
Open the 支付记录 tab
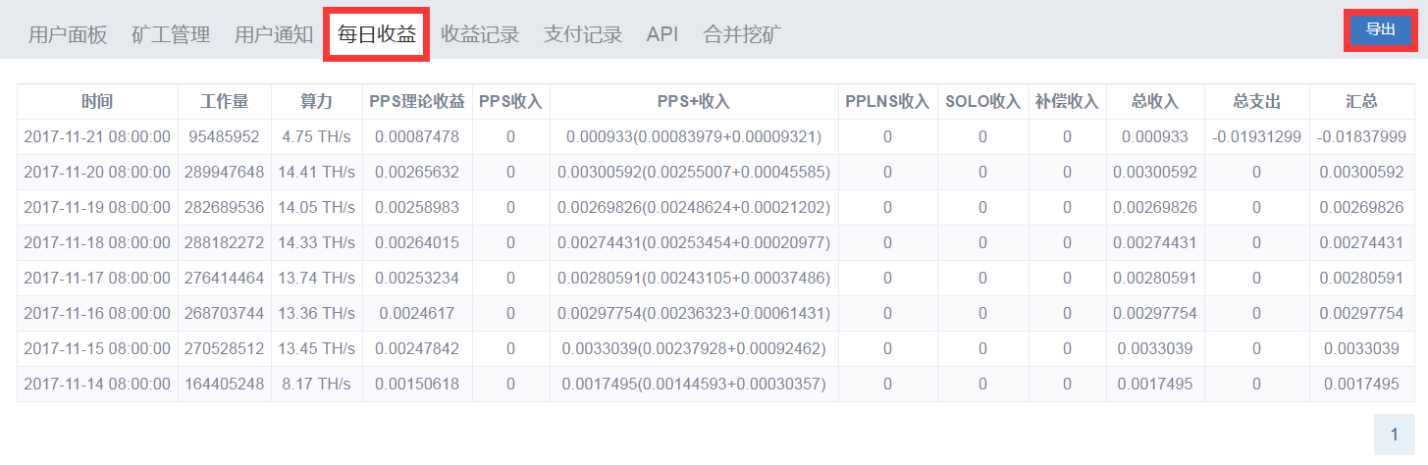click(x=583, y=34)
